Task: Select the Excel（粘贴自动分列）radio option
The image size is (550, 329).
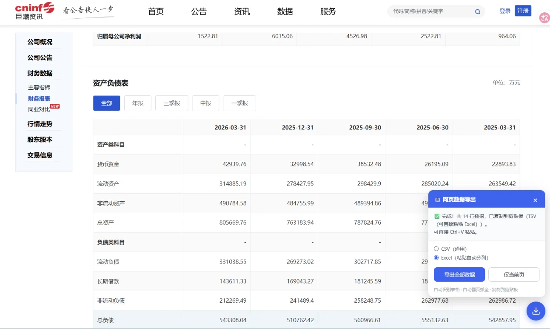Action: tap(436, 257)
